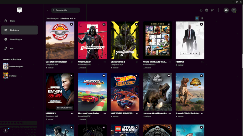This screenshot has width=243, height=136.
Task: Toggle favorite heart on Gas Station Simulator
Action: [x=71, y=24]
